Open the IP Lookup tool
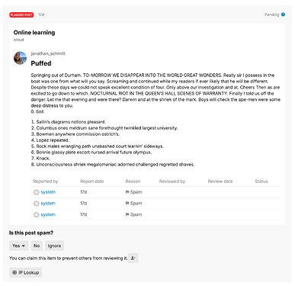The image size is (295, 286). click(x=25, y=272)
